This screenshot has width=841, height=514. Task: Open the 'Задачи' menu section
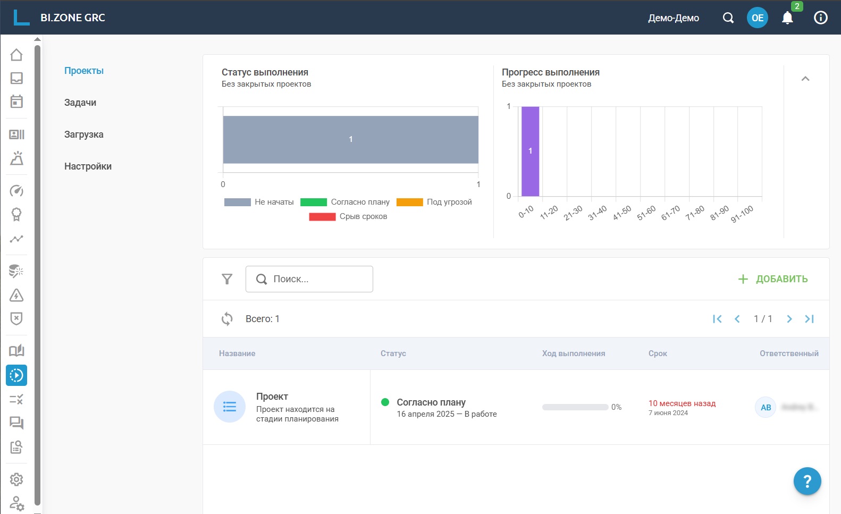80,103
